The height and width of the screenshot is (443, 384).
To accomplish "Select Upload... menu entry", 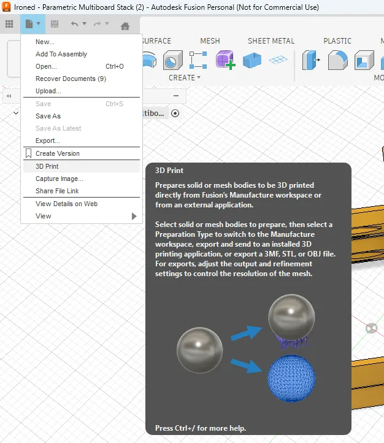I will [82, 91].
